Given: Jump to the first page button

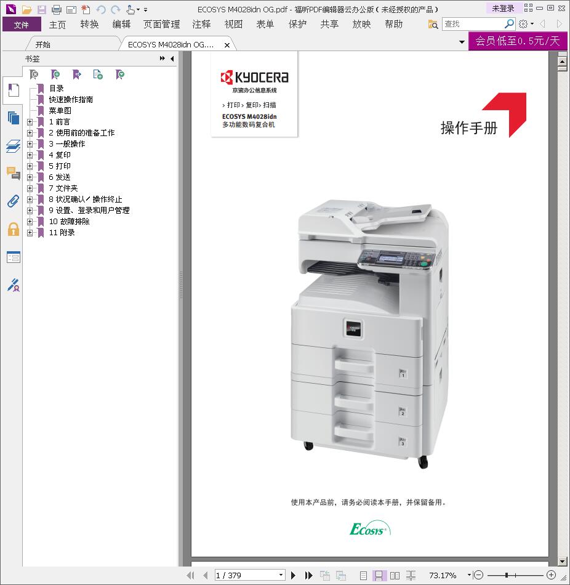Looking at the screenshot, I should [191, 575].
